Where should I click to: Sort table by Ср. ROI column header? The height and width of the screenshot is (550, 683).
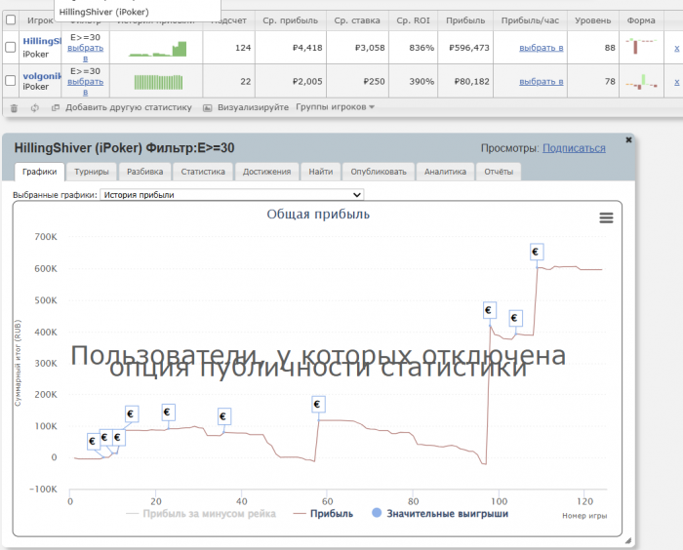413,20
